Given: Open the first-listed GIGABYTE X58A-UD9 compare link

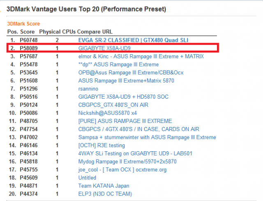Looking at the screenshot, I should tap(104, 49).
